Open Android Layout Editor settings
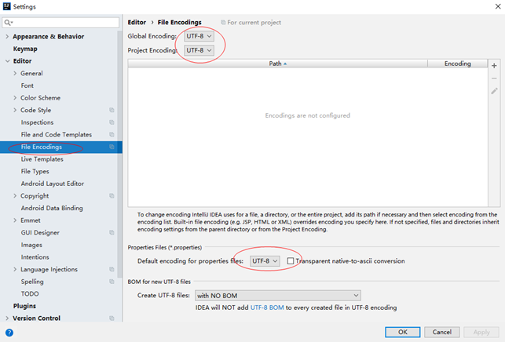The image size is (505, 342). (x=52, y=184)
